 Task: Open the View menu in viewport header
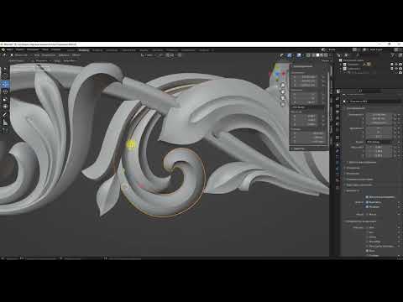[x=37, y=55]
